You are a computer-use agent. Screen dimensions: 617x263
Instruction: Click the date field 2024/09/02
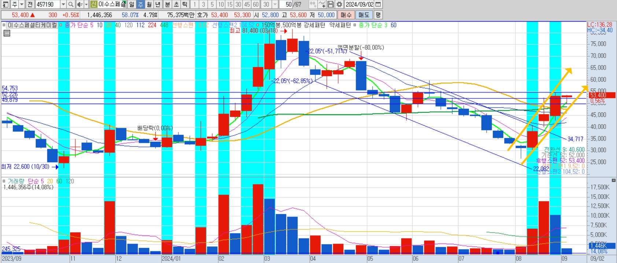pos(360,4)
